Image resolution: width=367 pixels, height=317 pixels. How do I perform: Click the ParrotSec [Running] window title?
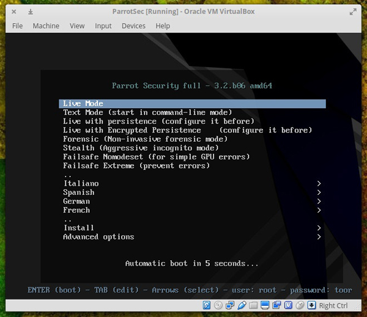click(x=183, y=12)
